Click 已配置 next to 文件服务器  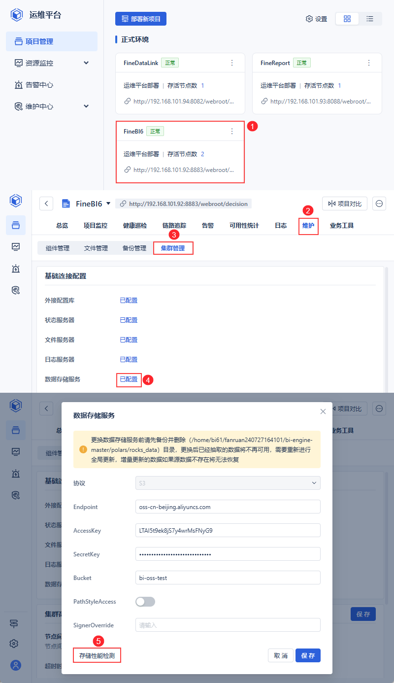coord(129,340)
